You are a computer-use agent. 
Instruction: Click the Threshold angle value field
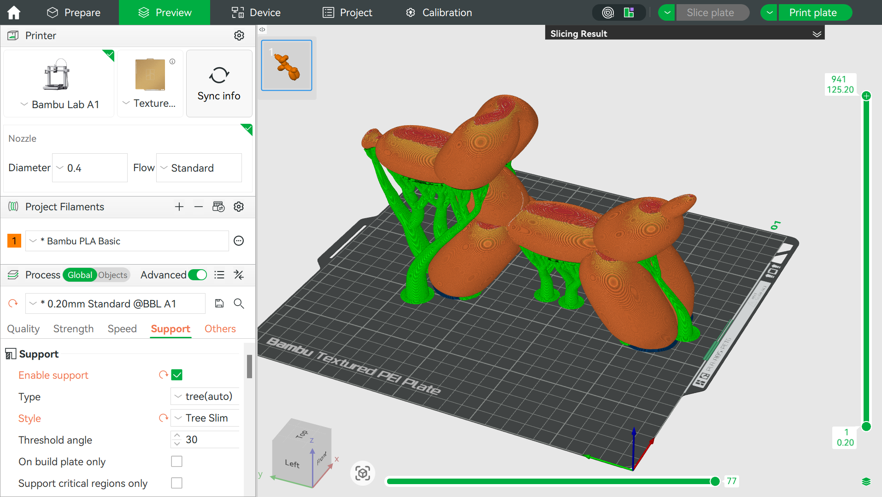(x=211, y=439)
